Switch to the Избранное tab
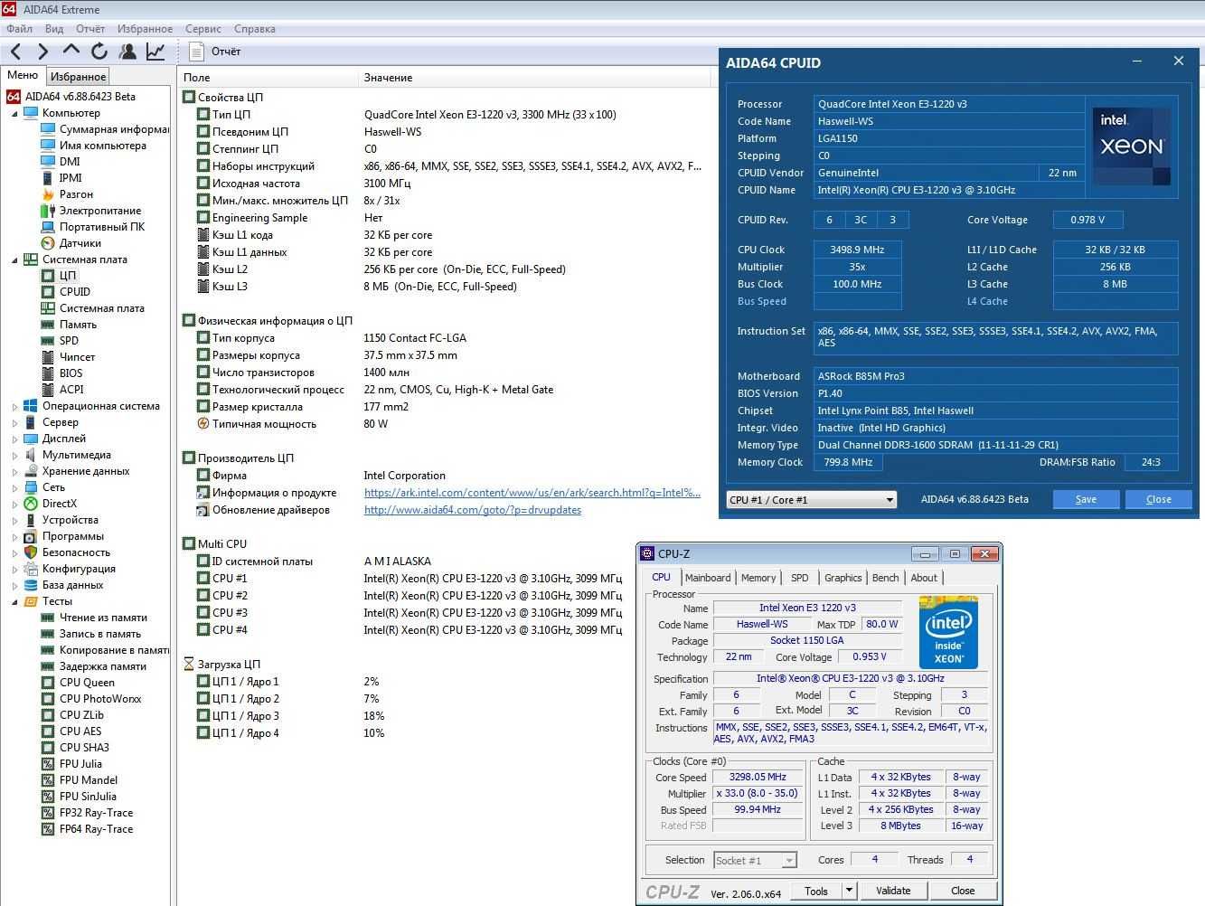The height and width of the screenshot is (906, 1205). [x=78, y=77]
